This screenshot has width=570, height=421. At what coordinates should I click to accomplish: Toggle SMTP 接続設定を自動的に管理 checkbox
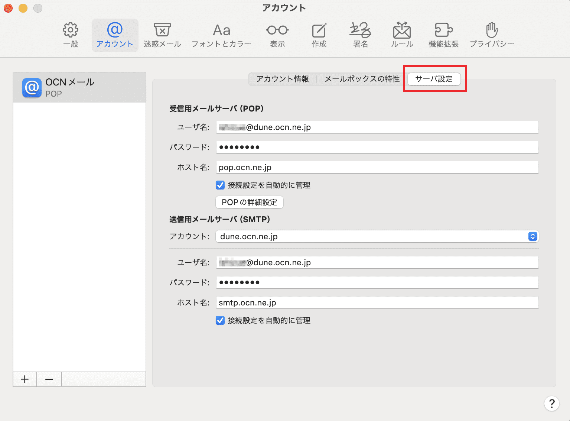pyautogui.click(x=220, y=320)
